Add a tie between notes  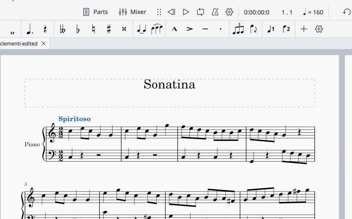141,29
